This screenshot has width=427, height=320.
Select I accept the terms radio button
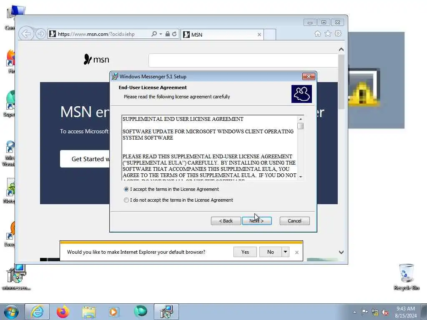tap(126, 189)
